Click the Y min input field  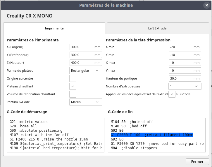coord(185,55)
